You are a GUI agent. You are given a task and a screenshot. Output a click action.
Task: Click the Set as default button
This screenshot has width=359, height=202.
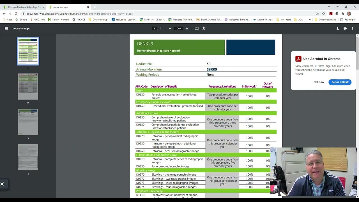pyautogui.click(x=340, y=82)
